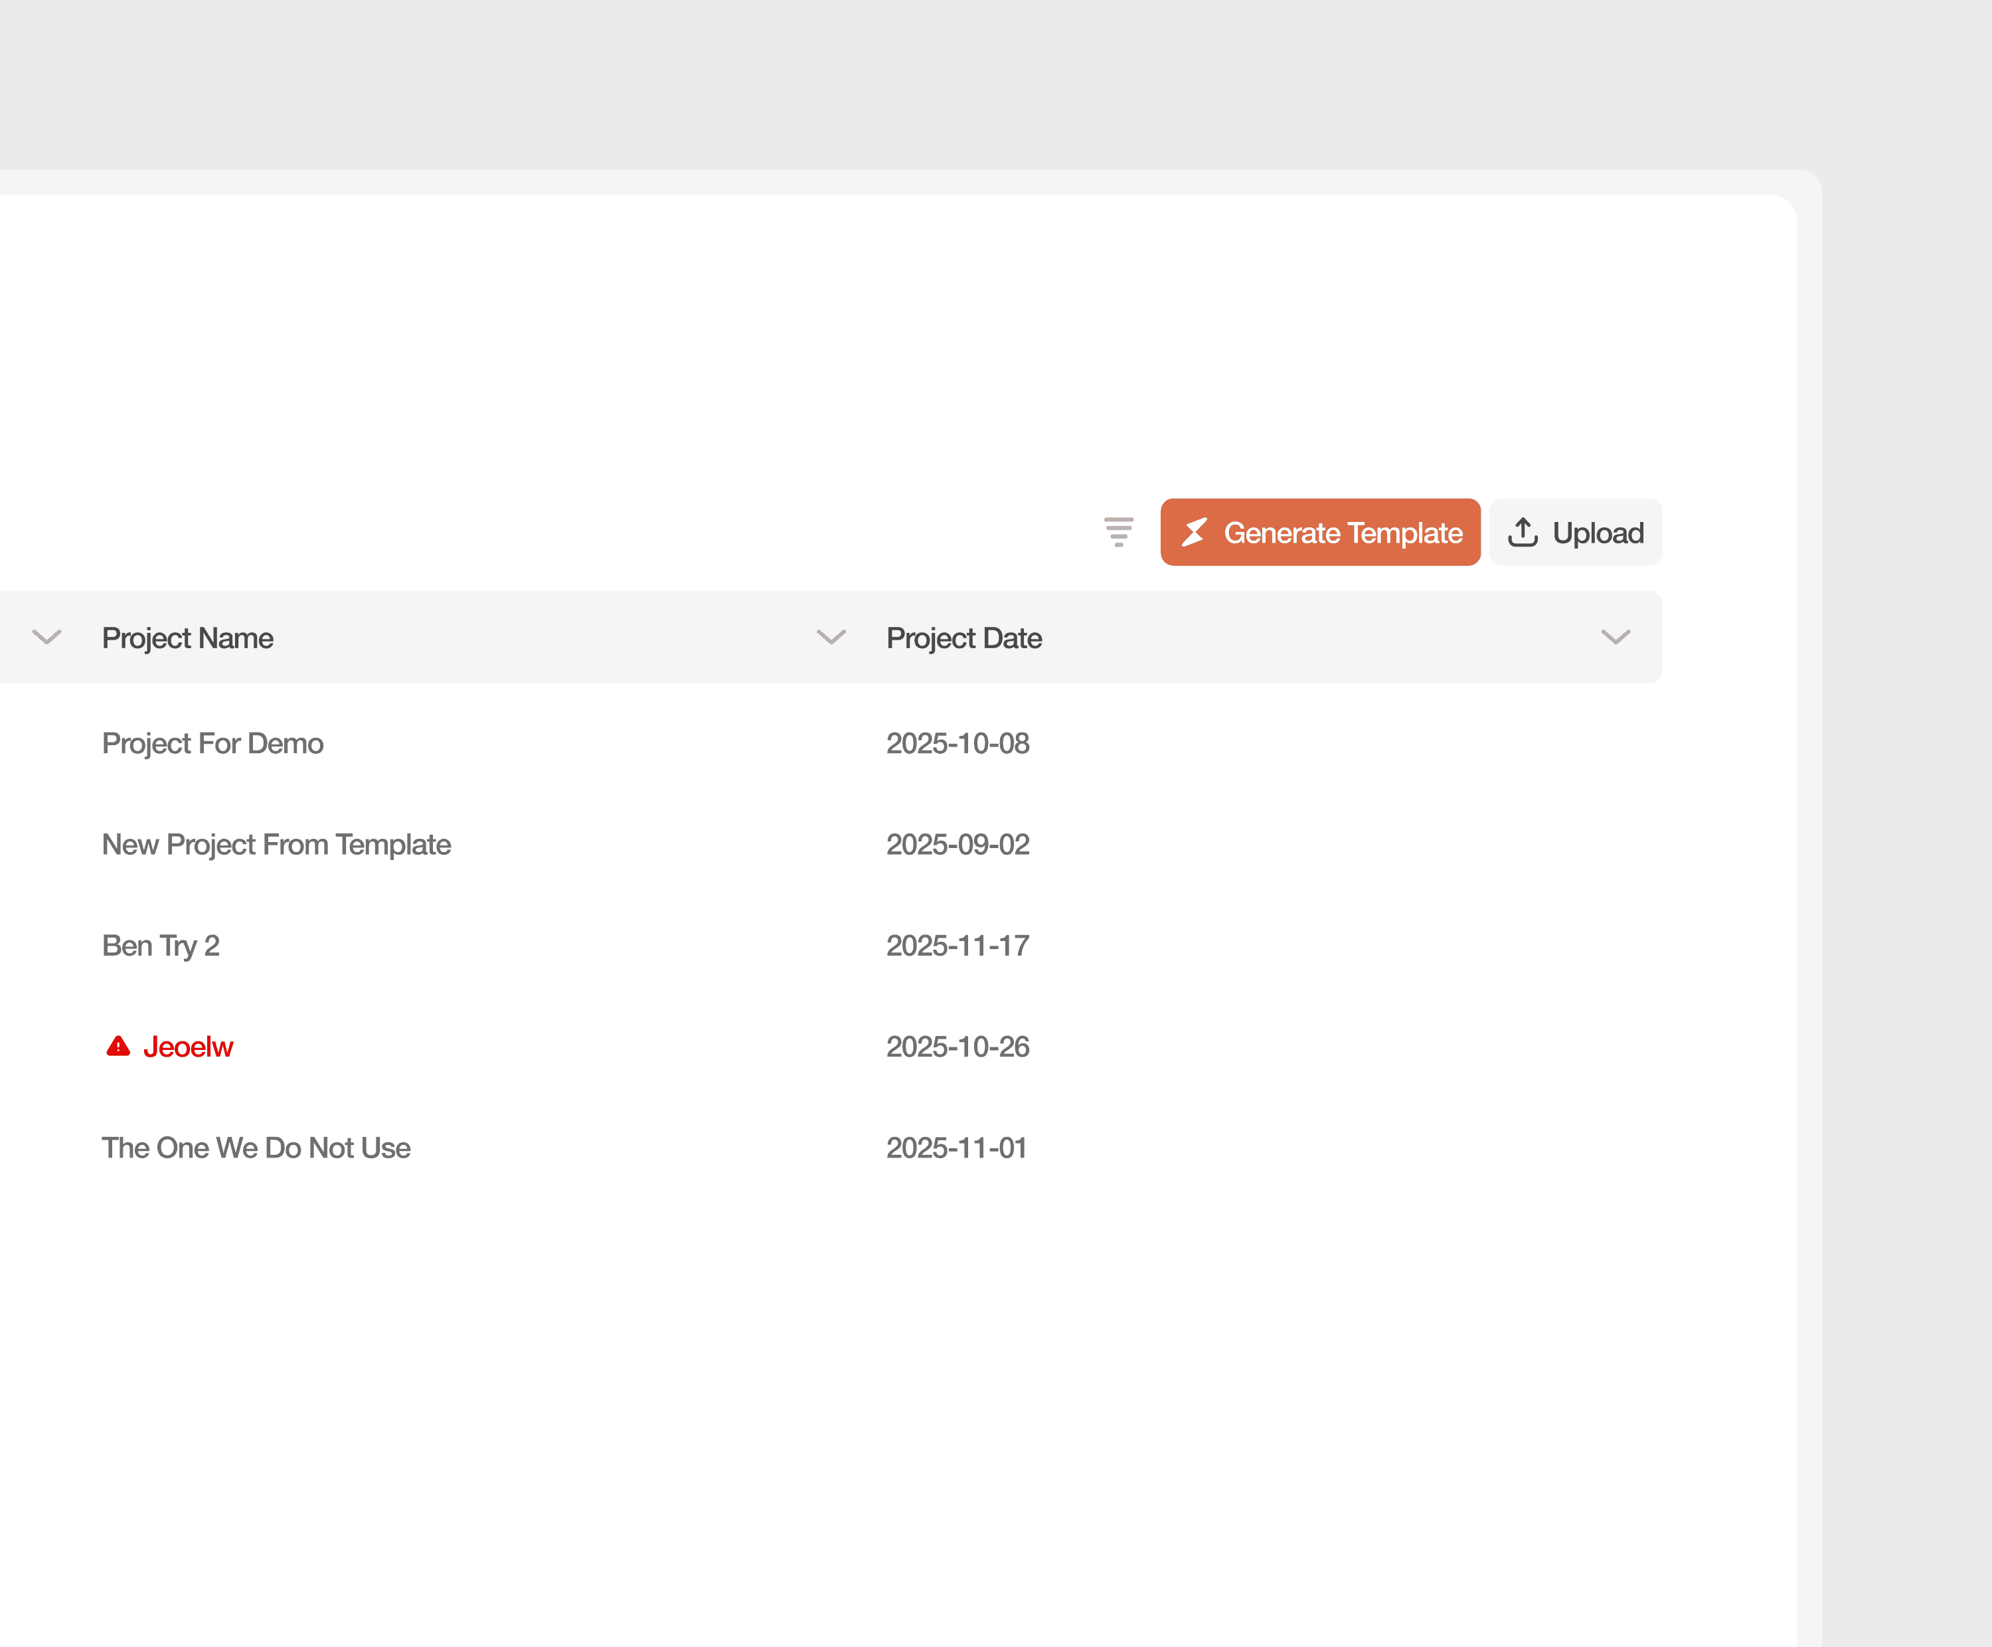This screenshot has height=1647, width=1992.
Task: Open the Jeoelw project in red
Action: [188, 1047]
